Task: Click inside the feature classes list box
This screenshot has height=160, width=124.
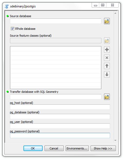Action: (x=56, y=67)
